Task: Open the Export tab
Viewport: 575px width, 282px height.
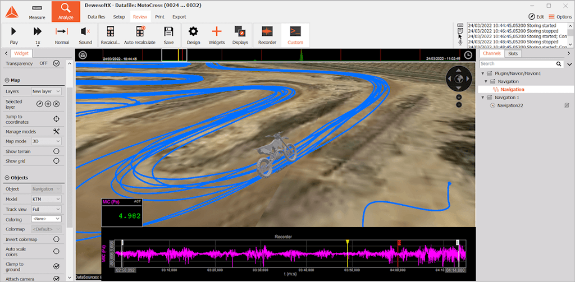Action: point(179,17)
